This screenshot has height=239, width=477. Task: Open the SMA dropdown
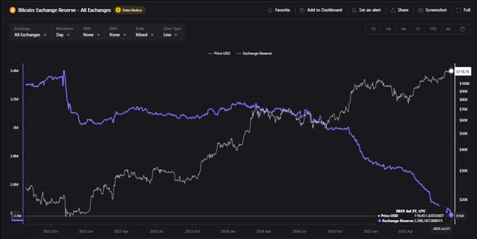pos(91,35)
